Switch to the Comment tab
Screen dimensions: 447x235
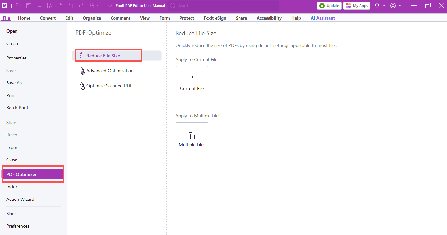[x=120, y=18]
